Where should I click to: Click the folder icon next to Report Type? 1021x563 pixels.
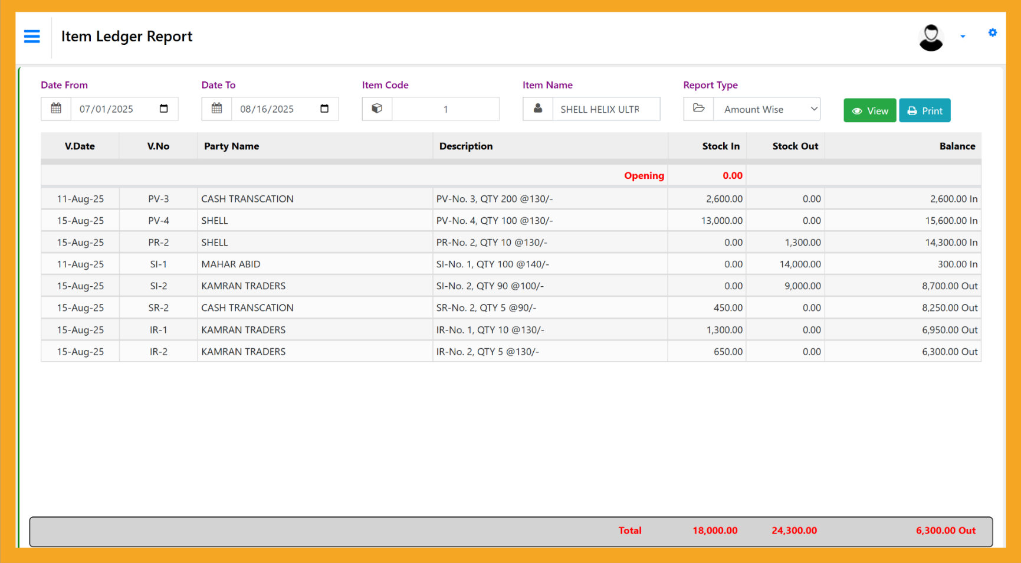[698, 109]
